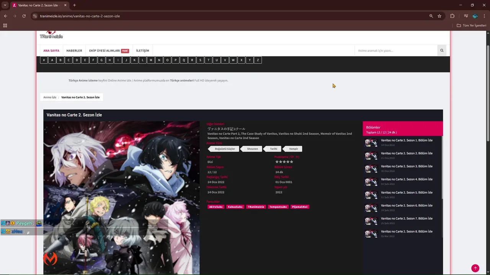Open Vanitas no Carte 2. Sezon 2. Bölüm
Image resolution: width=490 pixels, height=275 pixels.
407,153
